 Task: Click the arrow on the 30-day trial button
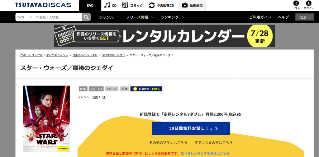[x=217, y=129]
